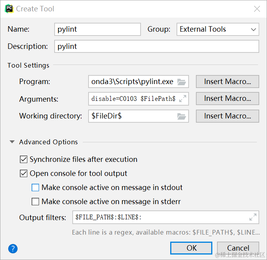Close the Create Tool dialog
This screenshot has width=267, height=260.
[x=257, y=9]
